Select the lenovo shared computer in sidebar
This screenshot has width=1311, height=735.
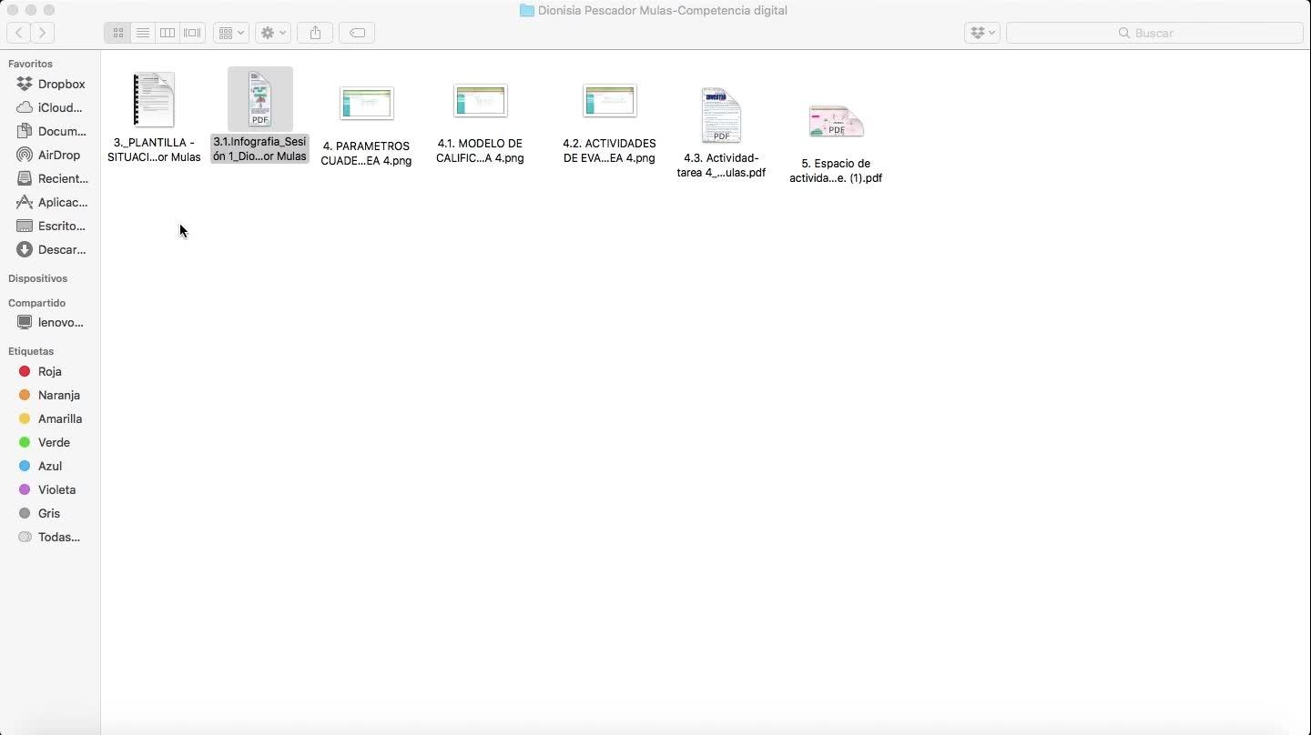click(x=50, y=322)
